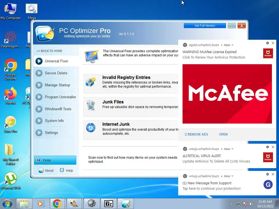Click the Junk Files heading
The width and height of the screenshot is (279, 209).
coord(113,102)
